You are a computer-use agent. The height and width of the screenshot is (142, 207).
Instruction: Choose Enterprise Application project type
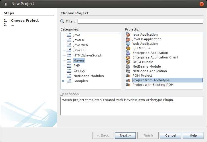pos(150,53)
